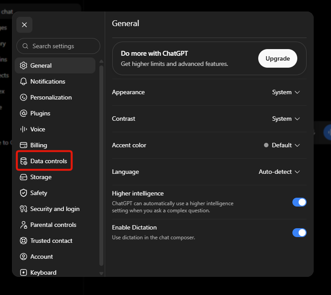Viewport: 331px width, 295px height.
Task: Click the Safety shield icon
Action: (24, 193)
